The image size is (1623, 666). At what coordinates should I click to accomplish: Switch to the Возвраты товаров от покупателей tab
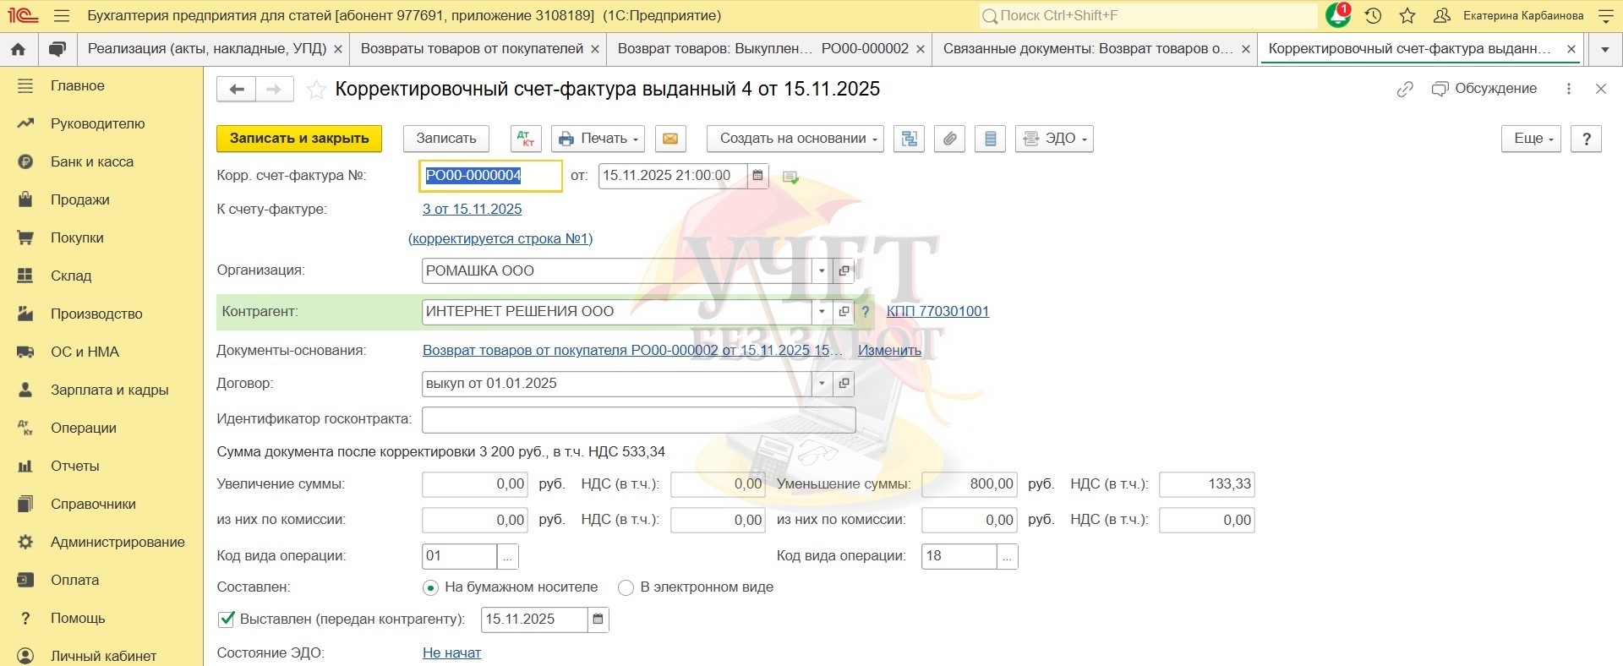(472, 49)
